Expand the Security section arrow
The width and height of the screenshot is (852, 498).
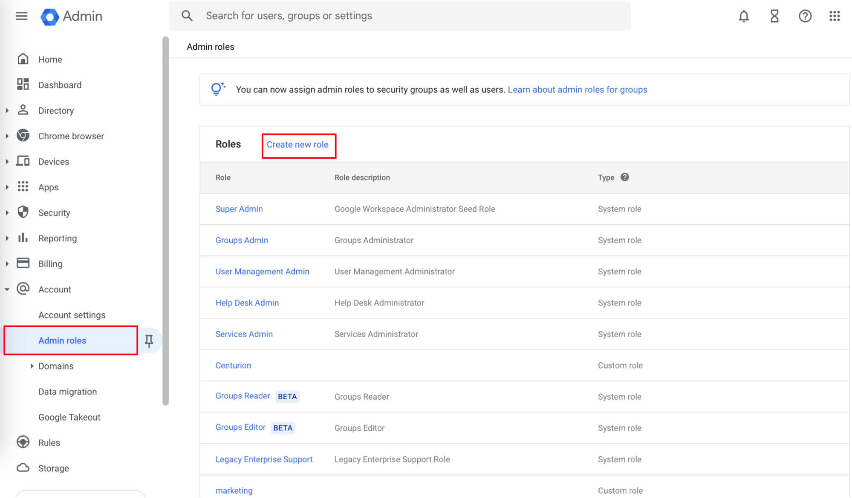7,213
